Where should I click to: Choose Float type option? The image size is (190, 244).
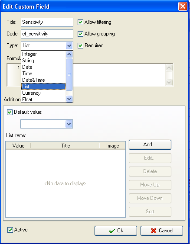43,100
